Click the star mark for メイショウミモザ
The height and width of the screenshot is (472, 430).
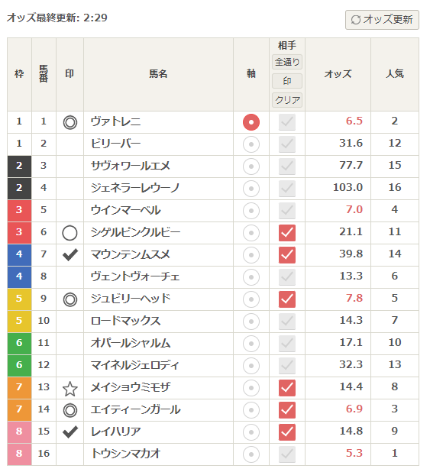70,388
